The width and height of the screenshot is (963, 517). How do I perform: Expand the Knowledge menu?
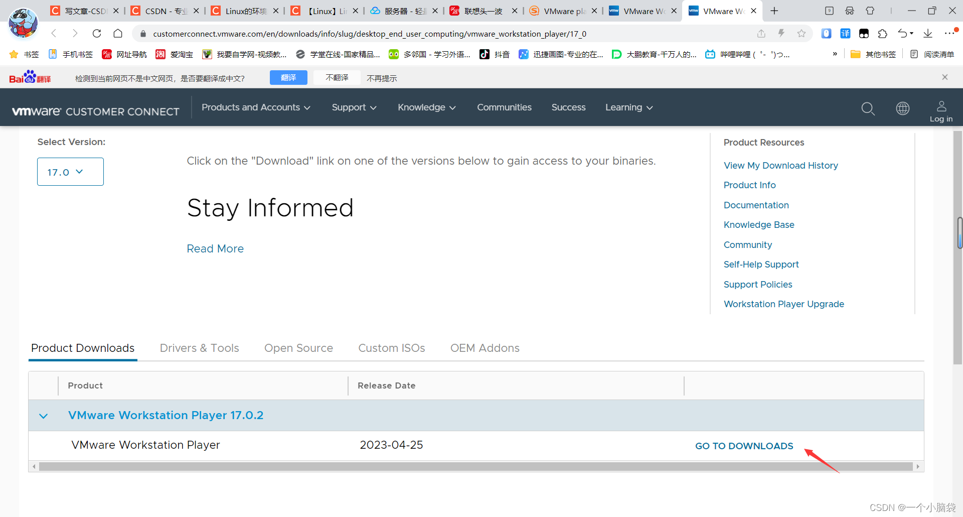(x=427, y=107)
